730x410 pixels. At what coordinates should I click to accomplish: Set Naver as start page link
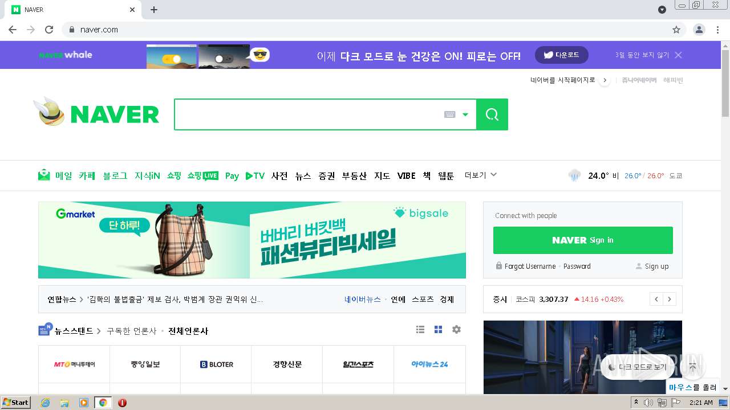[x=563, y=80]
